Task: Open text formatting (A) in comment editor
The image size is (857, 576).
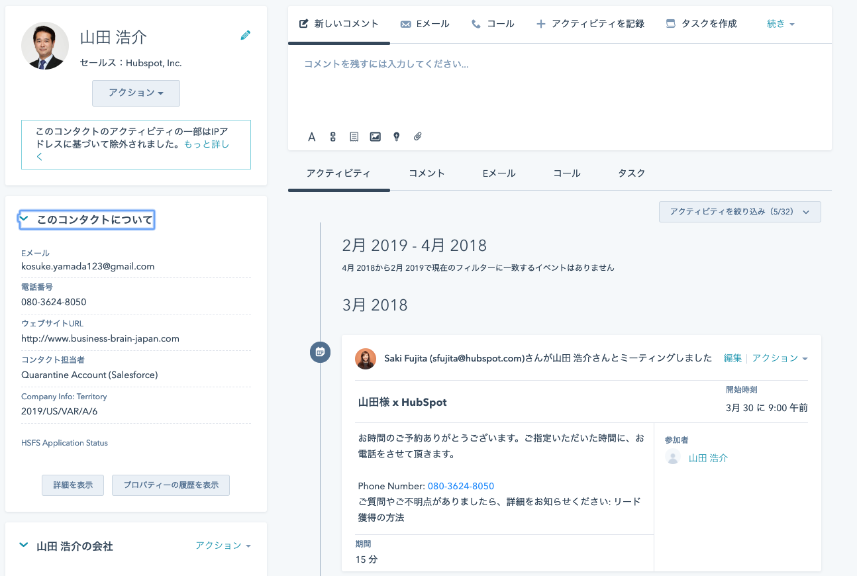Action: pos(311,137)
